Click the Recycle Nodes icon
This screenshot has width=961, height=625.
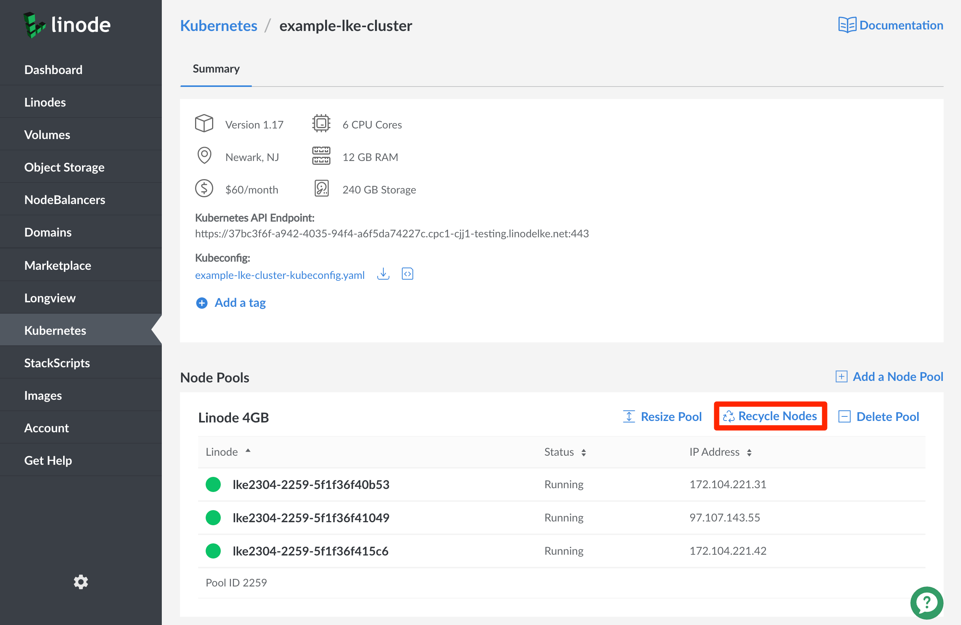click(x=728, y=416)
